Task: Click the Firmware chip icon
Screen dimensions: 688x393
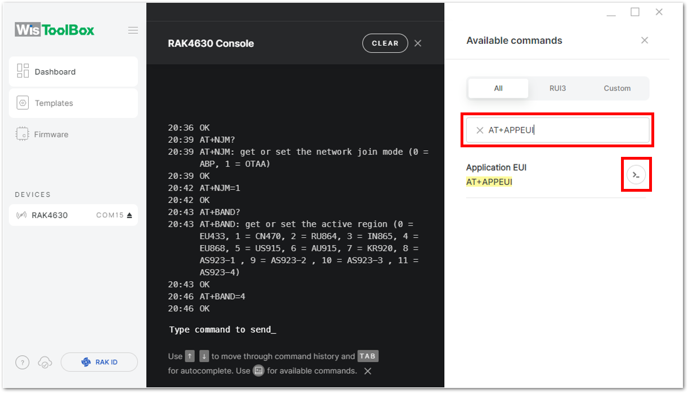Action: coord(23,134)
